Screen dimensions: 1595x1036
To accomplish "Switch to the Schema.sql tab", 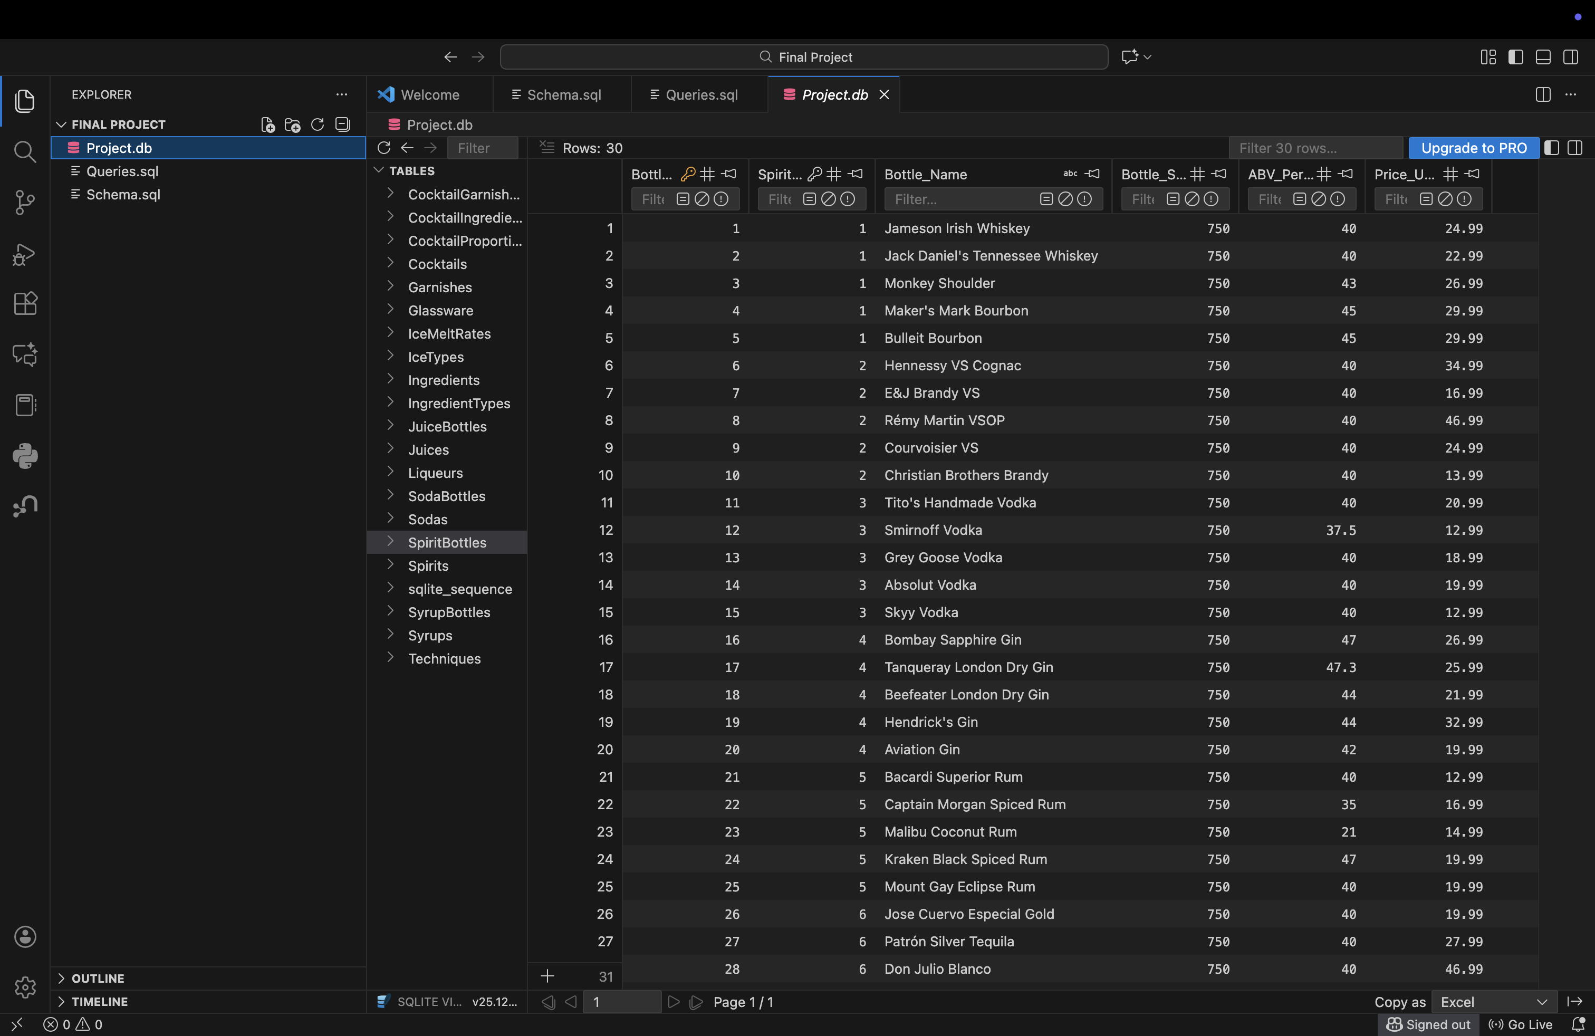I will (563, 94).
